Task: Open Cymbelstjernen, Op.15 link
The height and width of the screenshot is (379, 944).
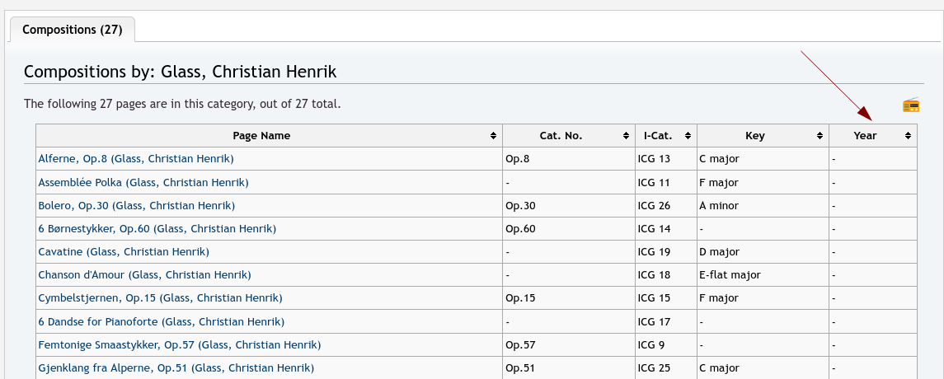Action: pyautogui.click(x=160, y=297)
